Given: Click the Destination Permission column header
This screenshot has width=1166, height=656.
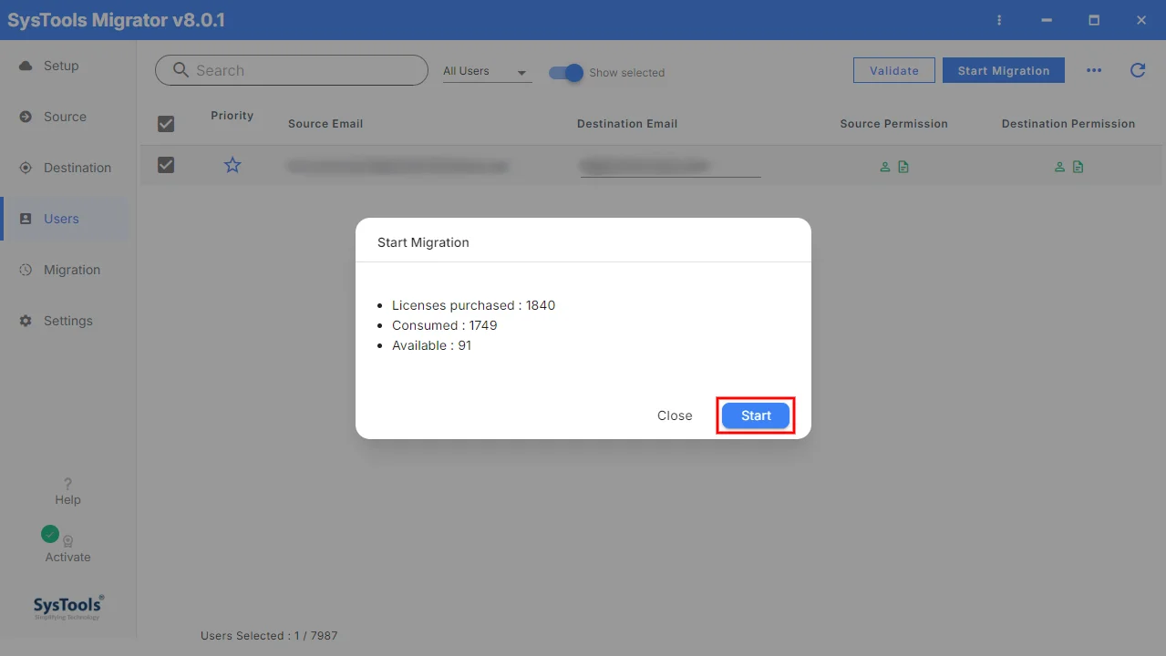Looking at the screenshot, I should point(1068,124).
